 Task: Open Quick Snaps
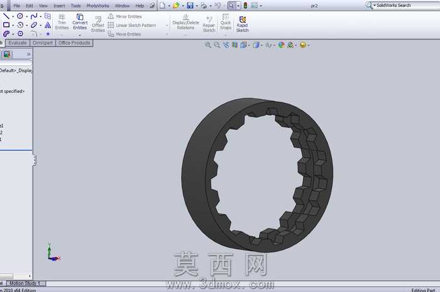coord(226,22)
